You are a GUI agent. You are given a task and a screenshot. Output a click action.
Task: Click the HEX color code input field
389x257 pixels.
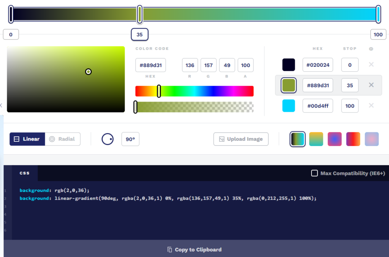[x=150, y=65]
